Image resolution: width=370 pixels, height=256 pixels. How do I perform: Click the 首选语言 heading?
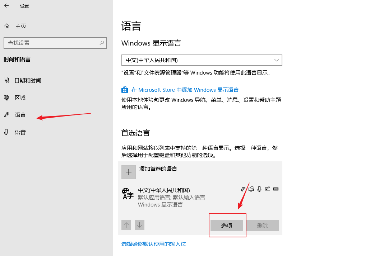pos(135,133)
